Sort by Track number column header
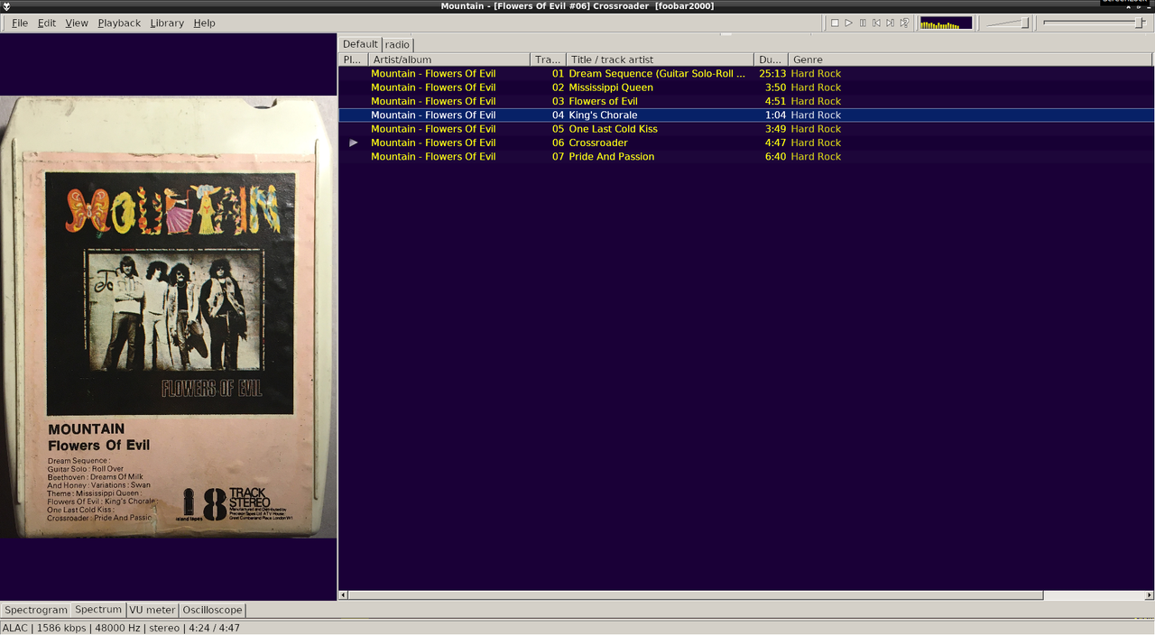The height and width of the screenshot is (635, 1155). coord(549,60)
